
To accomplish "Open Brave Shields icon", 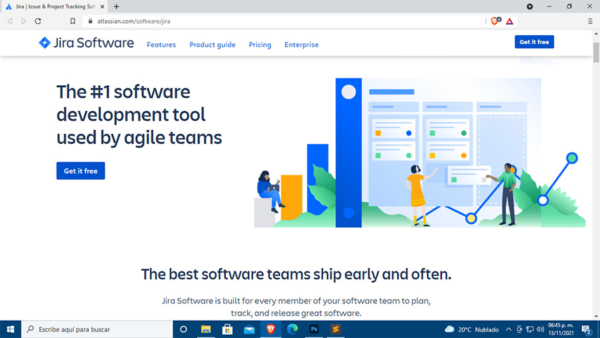I will pos(495,21).
